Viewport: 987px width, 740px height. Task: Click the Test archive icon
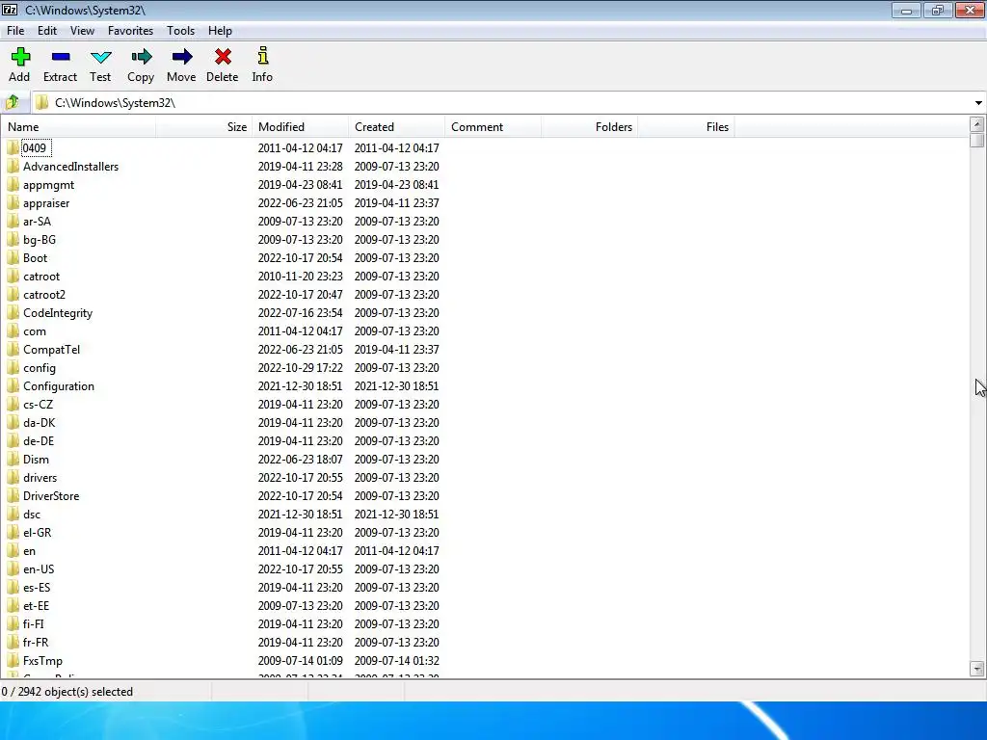pos(100,57)
